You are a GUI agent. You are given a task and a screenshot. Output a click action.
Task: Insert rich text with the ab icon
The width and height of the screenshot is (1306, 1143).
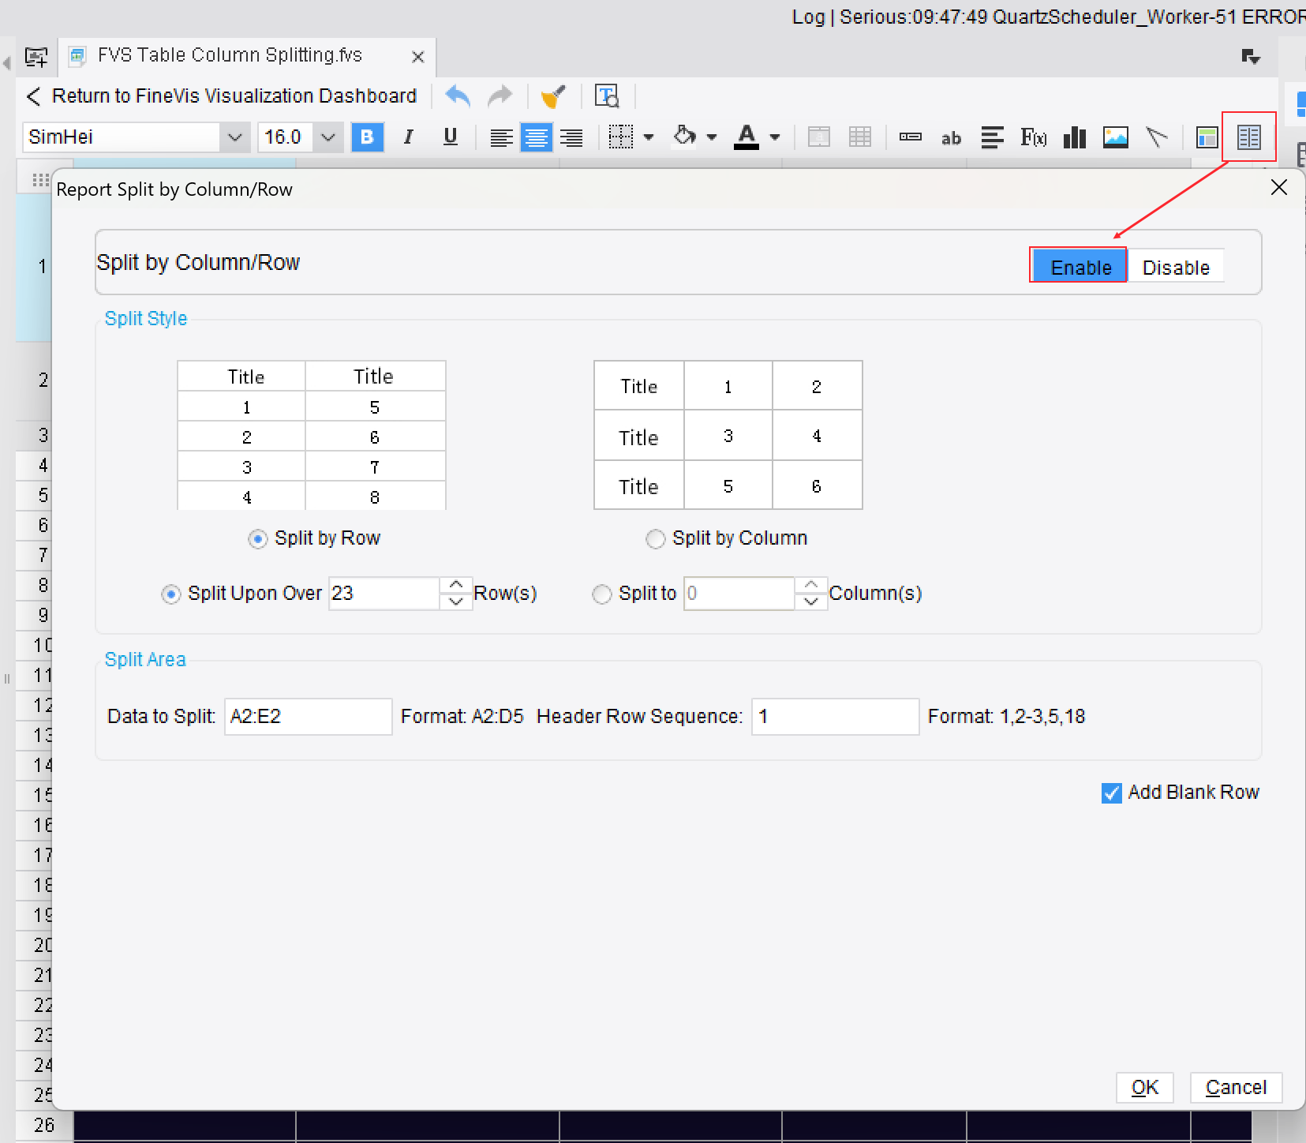tap(951, 139)
